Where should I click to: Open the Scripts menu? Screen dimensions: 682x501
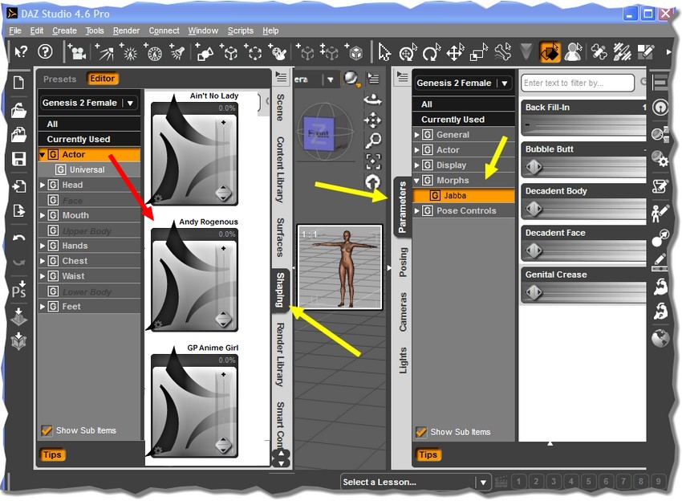click(241, 31)
